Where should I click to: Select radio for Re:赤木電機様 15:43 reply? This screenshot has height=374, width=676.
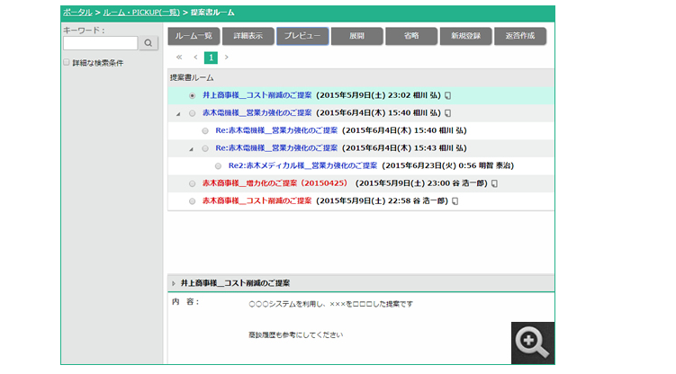pos(205,148)
